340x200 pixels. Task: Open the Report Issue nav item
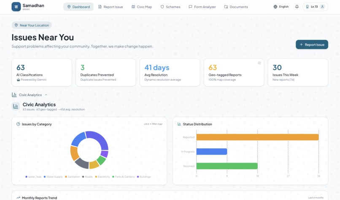(111, 7)
